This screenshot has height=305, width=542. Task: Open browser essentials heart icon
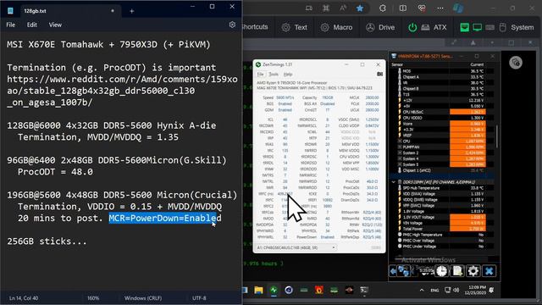click(x=422, y=8)
